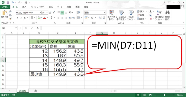Align cell text right

pos(66,18)
